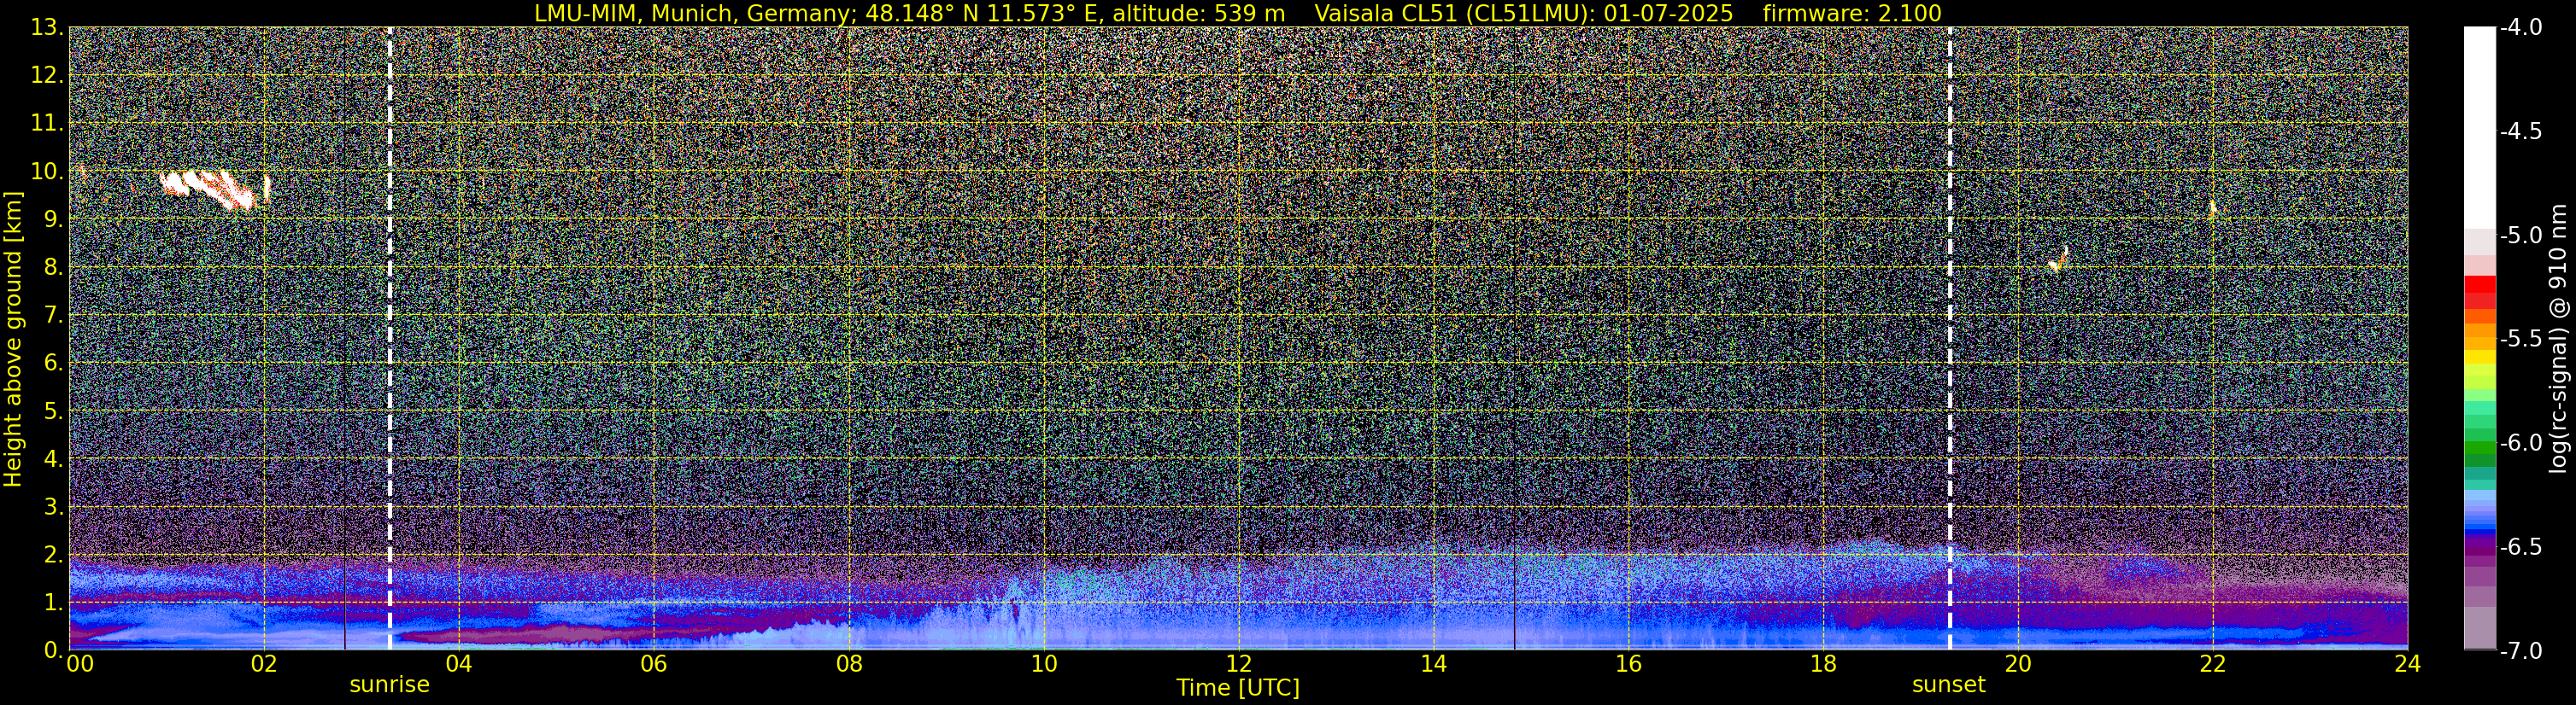The image size is (2576, 705).
Task: Click the 'sunset' label below the axis
Action: (x=1948, y=685)
